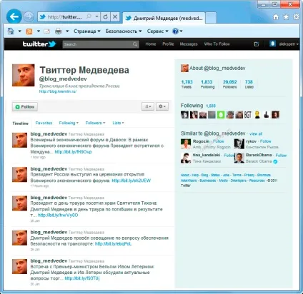Screen dimensions: 303x294
Task: Click the address bar search magnifier icon
Action: click(x=89, y=16)
